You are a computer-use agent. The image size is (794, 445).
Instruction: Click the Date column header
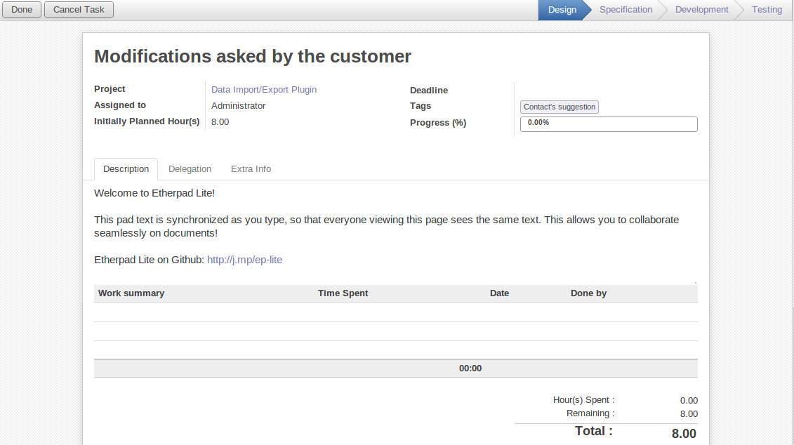499,293
